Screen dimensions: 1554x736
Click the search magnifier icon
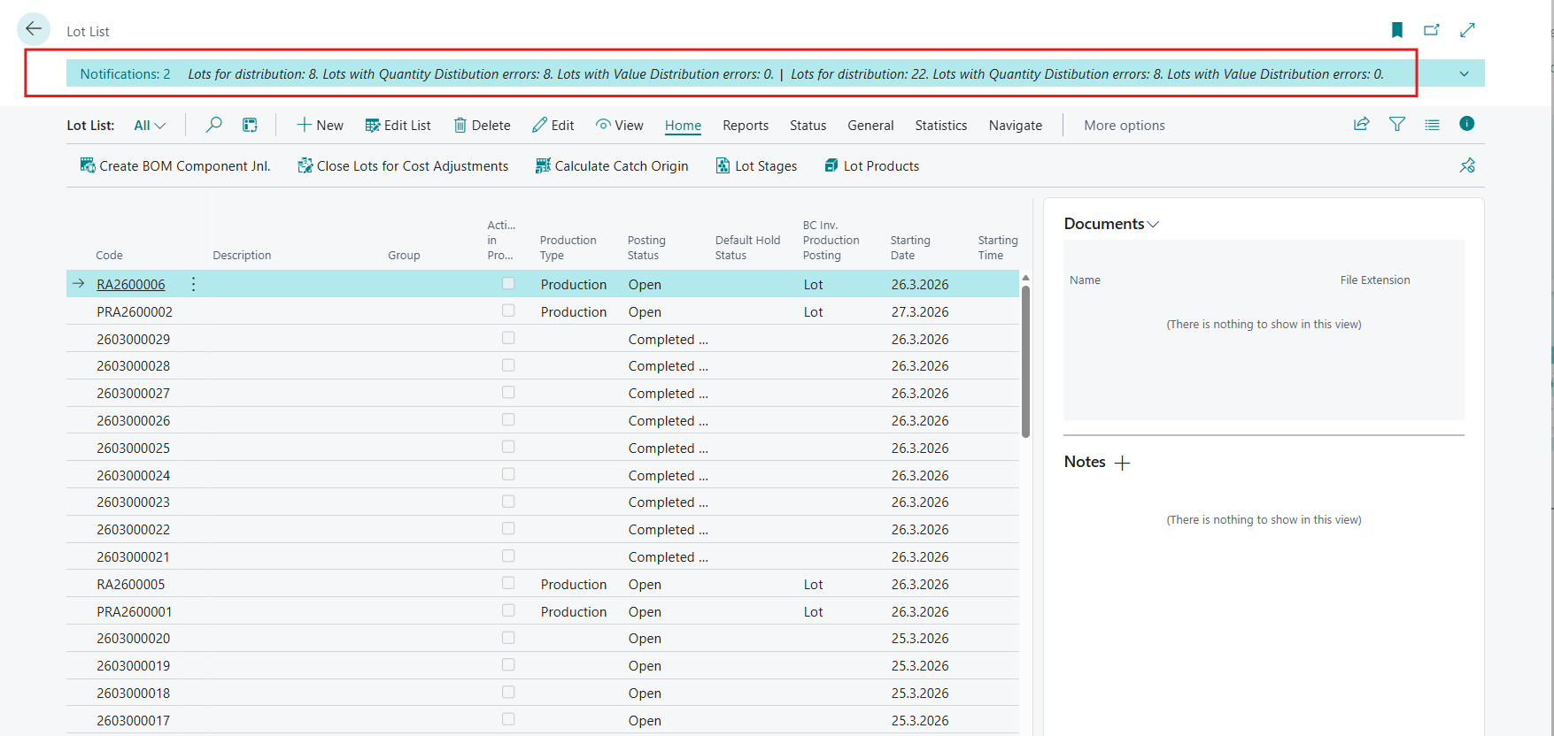[213, 125]
